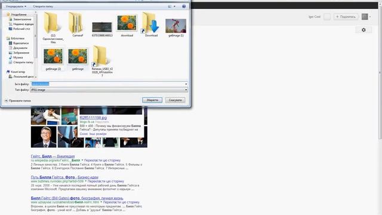The width and height of the screenshot is (382, 215).
Task: Click Перекласти цю сторінку for the Wikipedia result
Action: (102, 161)
